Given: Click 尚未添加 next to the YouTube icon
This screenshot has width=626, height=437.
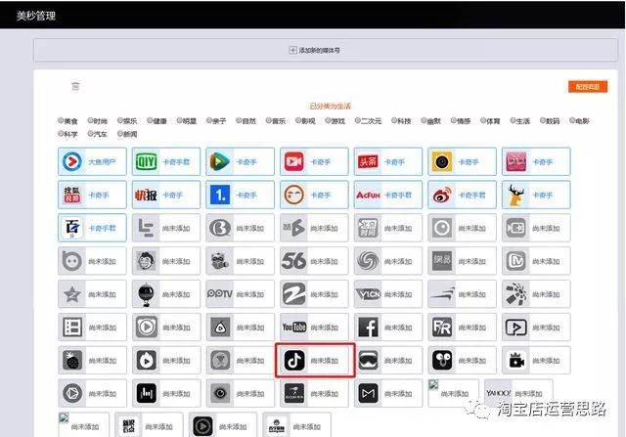Looking at the screenshot, I should [324, 328].
